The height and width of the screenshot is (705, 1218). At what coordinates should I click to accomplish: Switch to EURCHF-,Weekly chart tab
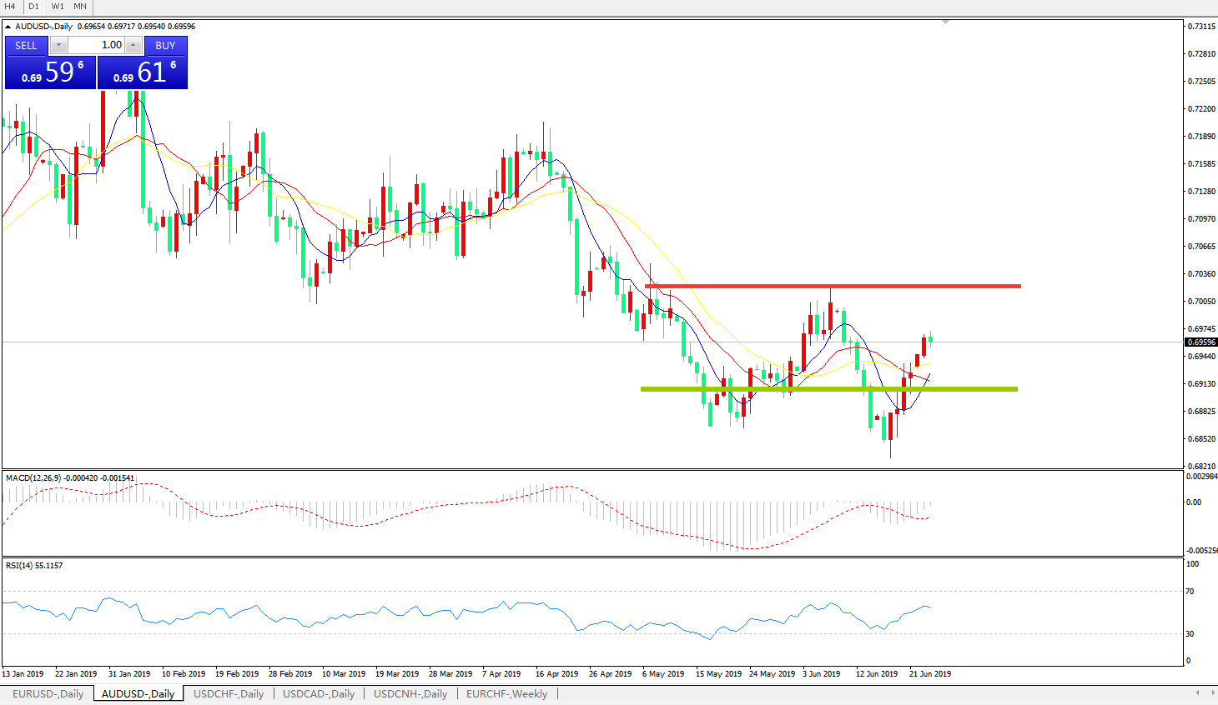pos(506,693)
